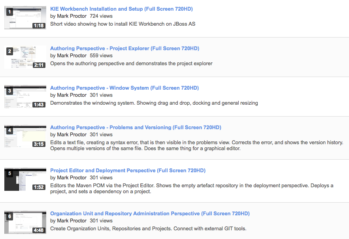Screen dimensions: 349x239
Task: Open Project Editor and Deployment Perspective link
Action: 128,171
